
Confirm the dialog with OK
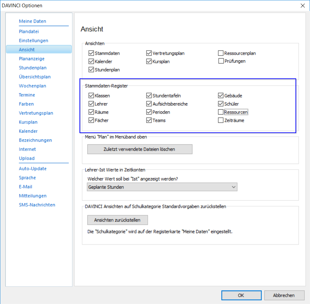click(x=241, y=295)
